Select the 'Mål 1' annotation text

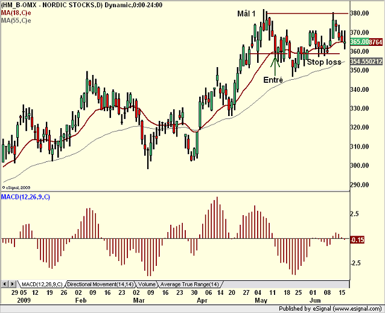pyautogui.click(x=246, y=14)
